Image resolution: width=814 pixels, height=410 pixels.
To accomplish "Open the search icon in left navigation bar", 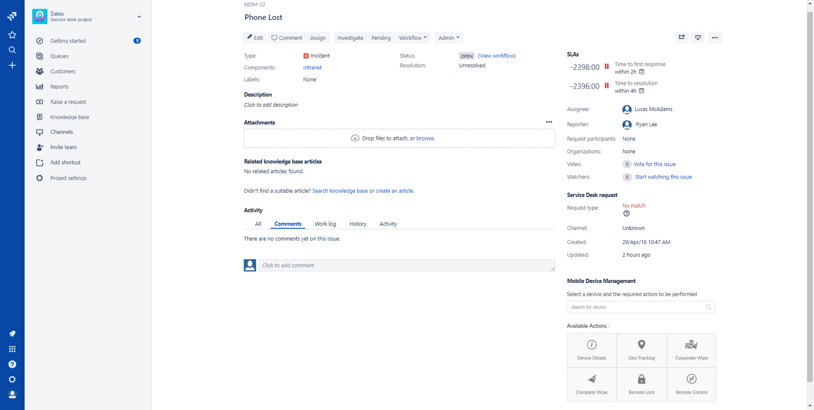I will coord(12,50).
